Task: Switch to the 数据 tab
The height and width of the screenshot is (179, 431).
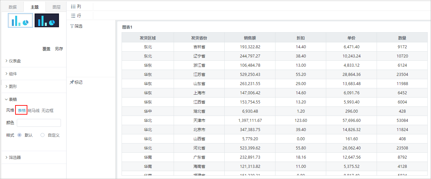Action: (13, 7)
